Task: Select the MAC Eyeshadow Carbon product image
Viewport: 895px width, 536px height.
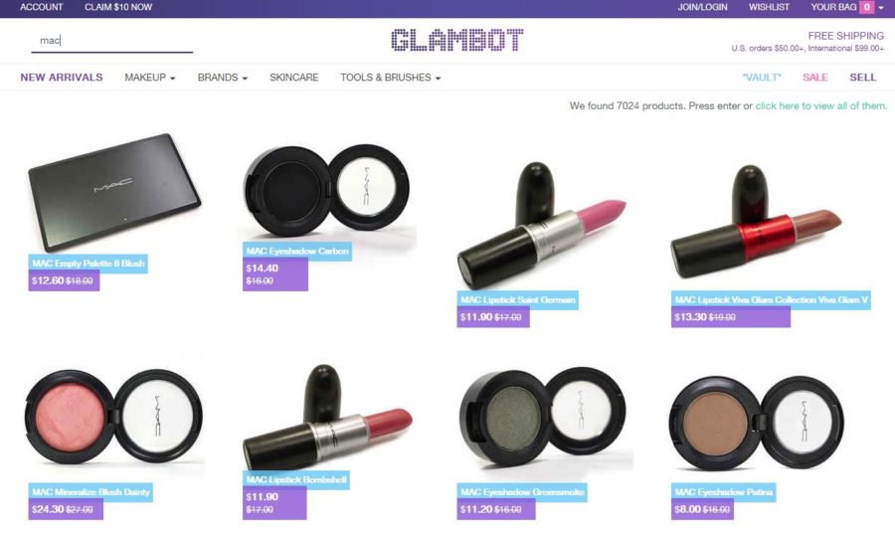Action: (x=326, y=191)
